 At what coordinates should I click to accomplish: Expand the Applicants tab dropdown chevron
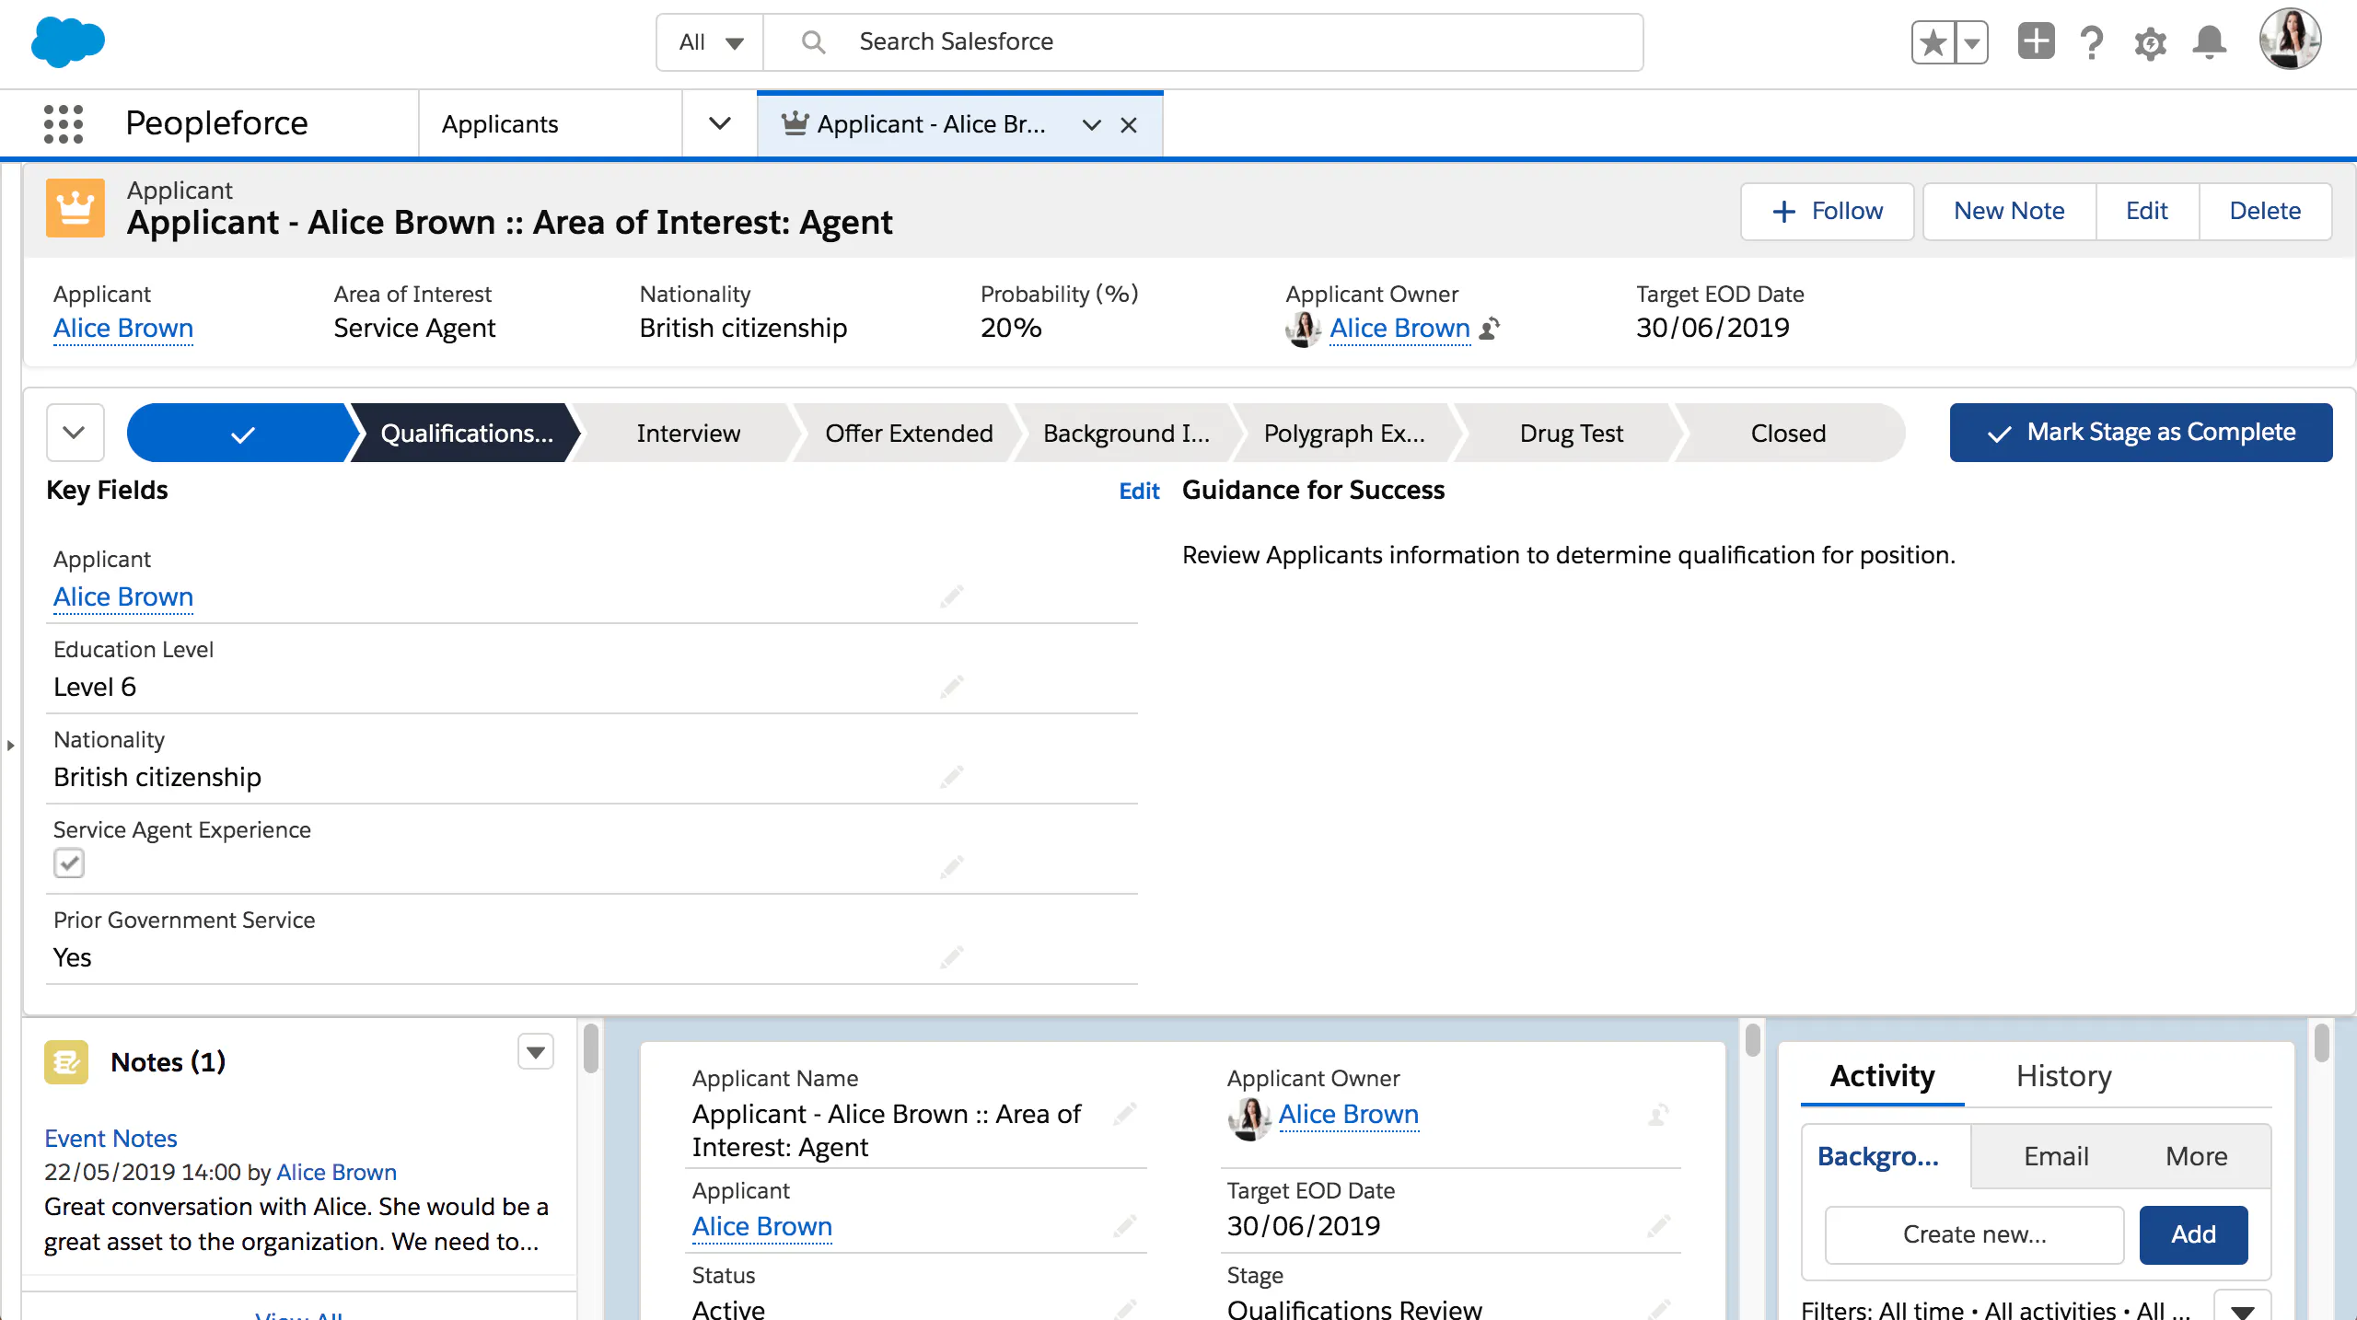[x=720, y=123]
